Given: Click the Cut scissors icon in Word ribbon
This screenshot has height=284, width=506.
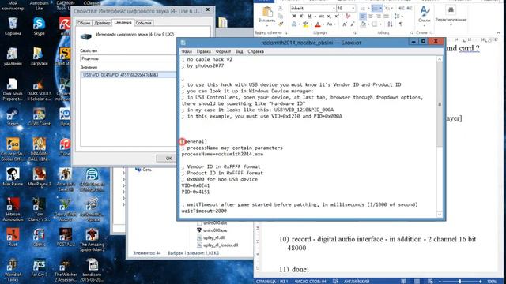Looking at the screenshot, I should pos(281,8).
